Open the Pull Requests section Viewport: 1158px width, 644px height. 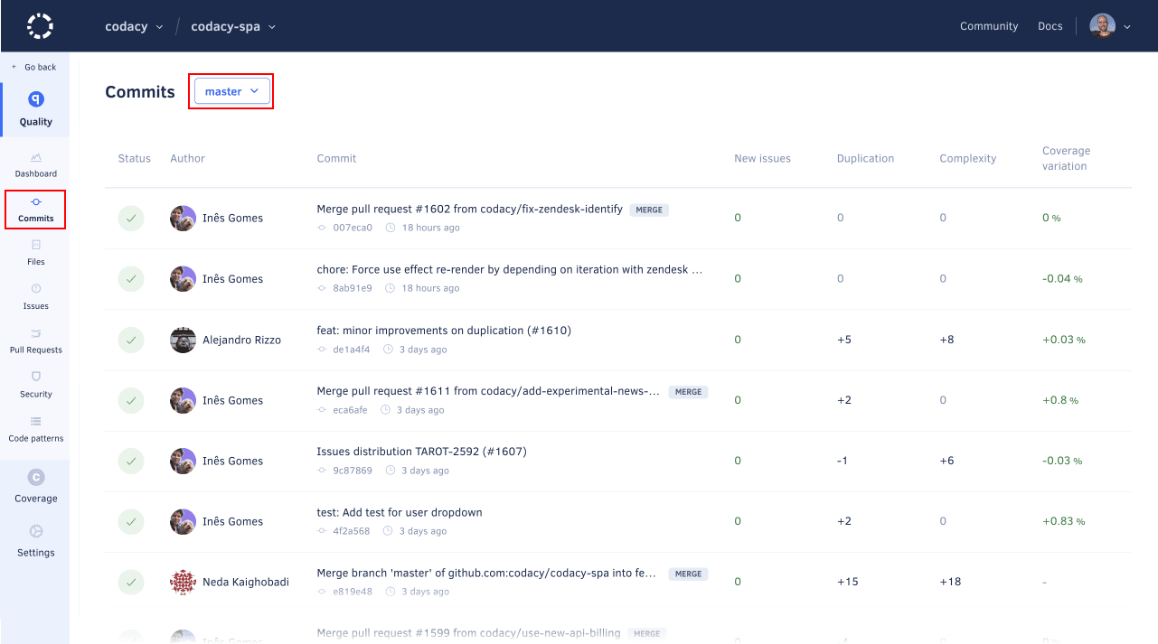35,341
